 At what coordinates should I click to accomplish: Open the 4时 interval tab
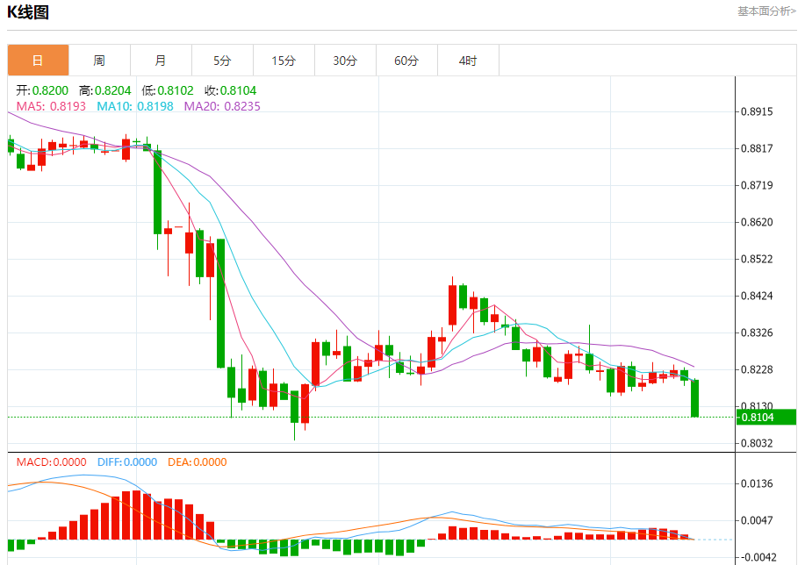tap(468, 61)
